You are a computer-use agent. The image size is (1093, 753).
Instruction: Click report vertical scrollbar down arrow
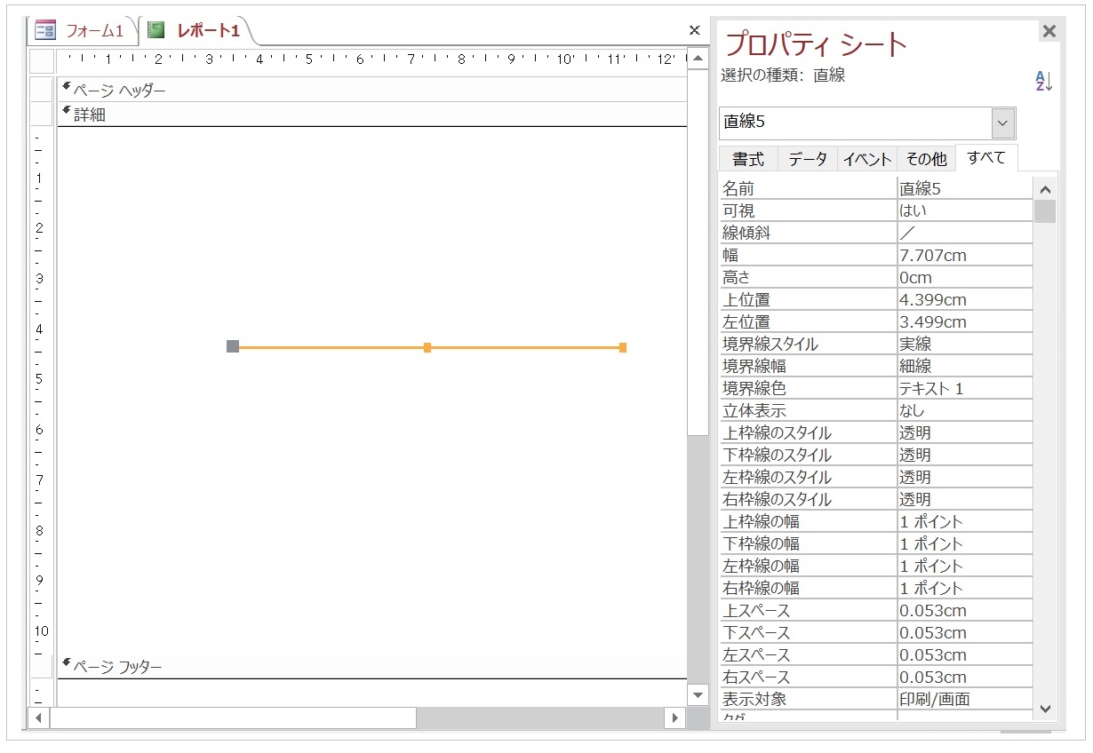pos(698,695)
